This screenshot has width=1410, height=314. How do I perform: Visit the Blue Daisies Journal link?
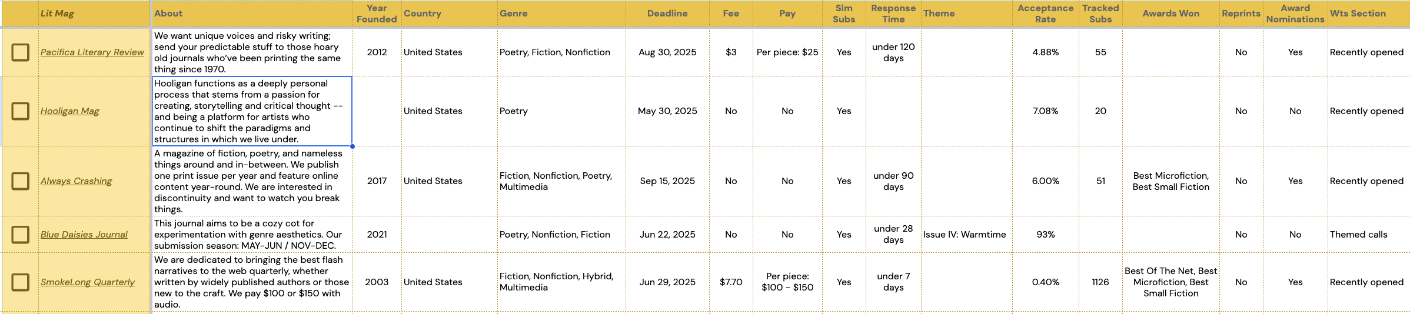tap(84, 235)
